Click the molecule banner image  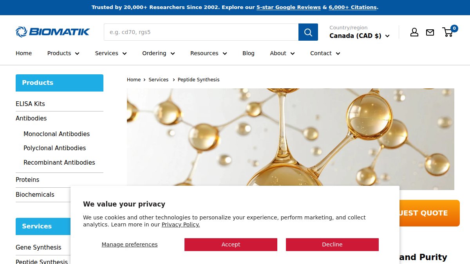pyautogui.click(x=291, y=139)
